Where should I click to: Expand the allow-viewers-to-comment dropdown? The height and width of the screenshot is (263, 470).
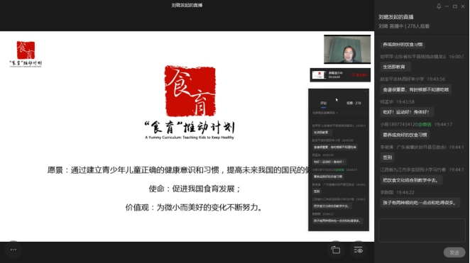click(x=325, y=113)
